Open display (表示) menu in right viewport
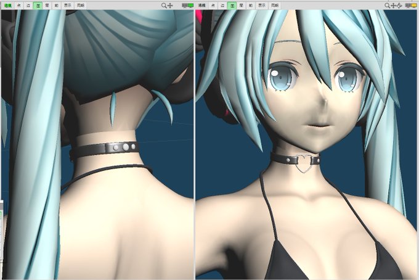Image resolution: width=419 pixels, height=280 pixels. click(262, 6)
